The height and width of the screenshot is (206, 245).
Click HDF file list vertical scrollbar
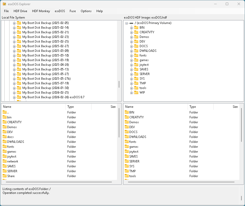241,125
